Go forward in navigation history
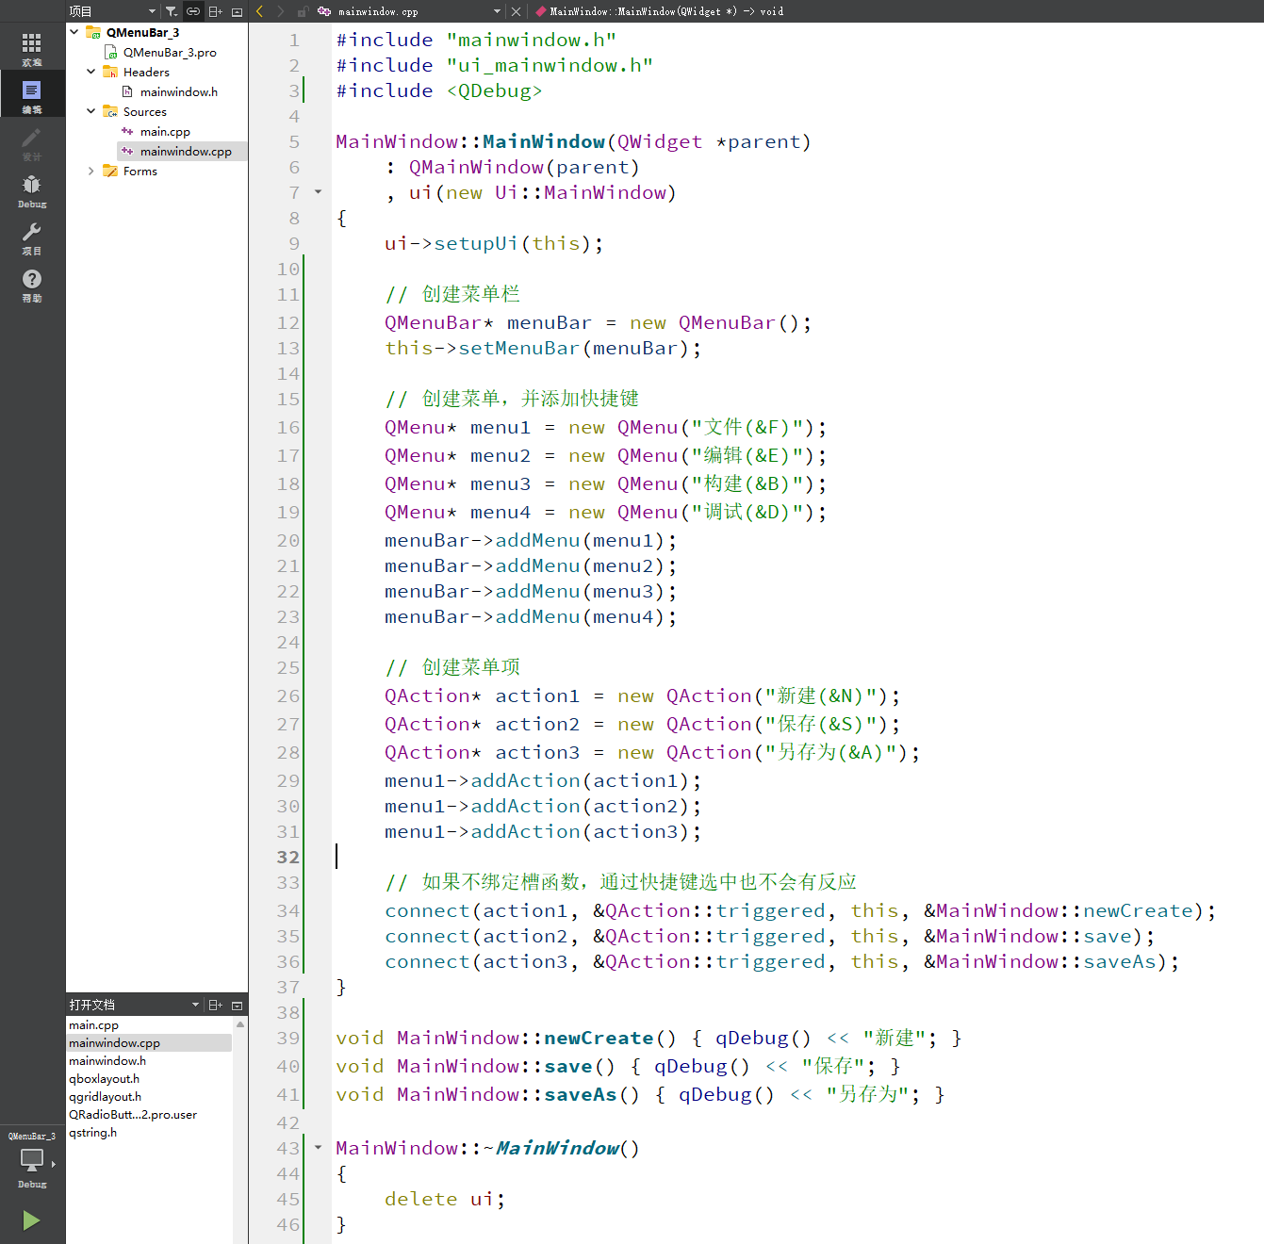1264x1244 pixels. click(281, 11)
